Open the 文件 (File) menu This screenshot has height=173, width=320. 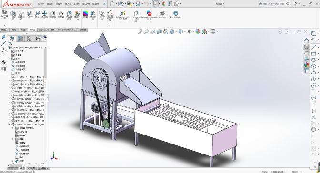pos(41,4)
